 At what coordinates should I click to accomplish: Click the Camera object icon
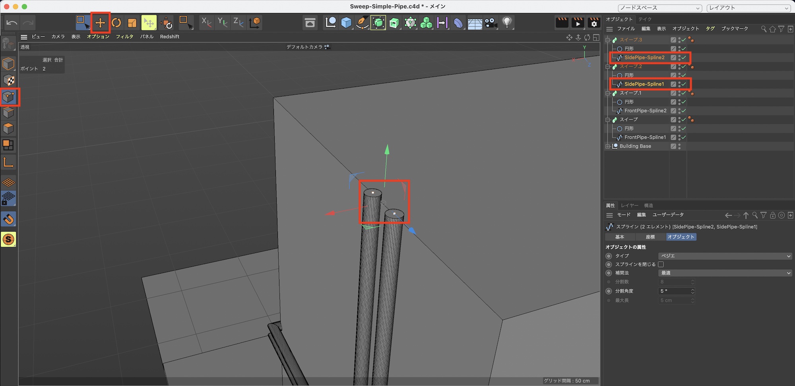pyautogui.click(x=491, y=23)
